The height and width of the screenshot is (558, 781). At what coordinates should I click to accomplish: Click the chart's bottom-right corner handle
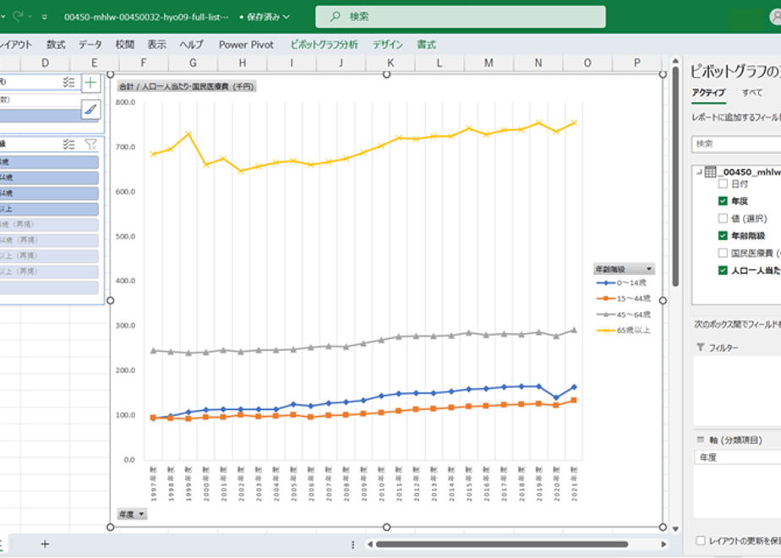pyautogui.click(x=663, y=527)
